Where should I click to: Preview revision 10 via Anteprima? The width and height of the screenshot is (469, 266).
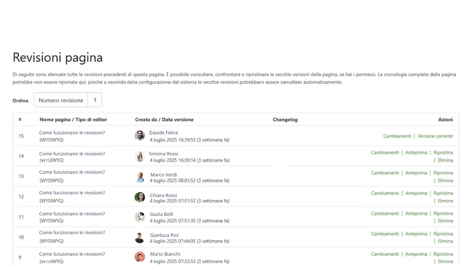click(x=416, y=234)
